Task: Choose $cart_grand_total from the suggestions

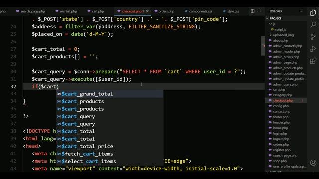Action: click(x=110, y=94)
